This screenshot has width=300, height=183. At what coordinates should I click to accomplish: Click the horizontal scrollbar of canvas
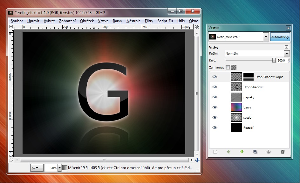coord(104,160)
